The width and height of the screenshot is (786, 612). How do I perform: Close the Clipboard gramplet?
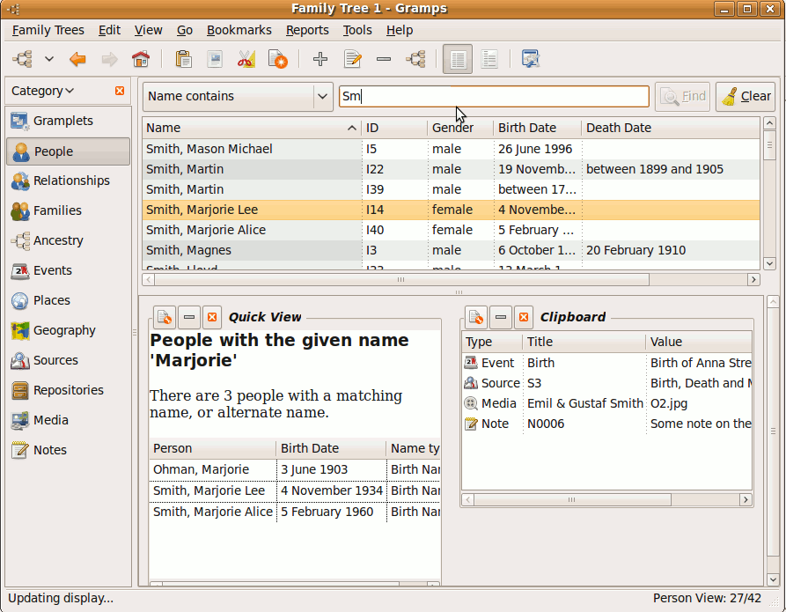pyautogui.click(x=524, y=317)
